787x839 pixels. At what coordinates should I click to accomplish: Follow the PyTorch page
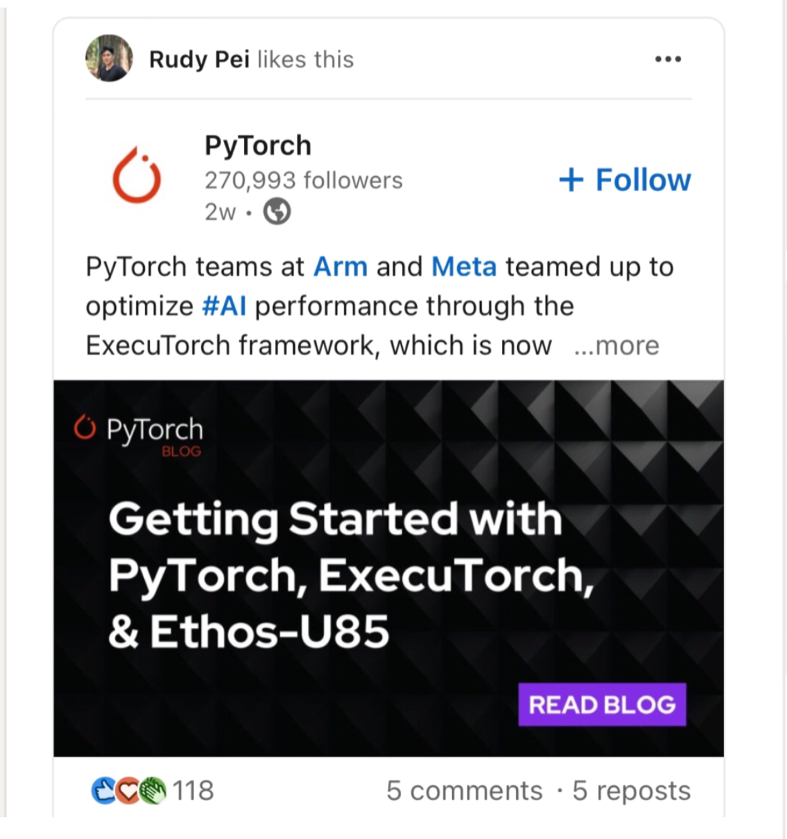(625, 180)
